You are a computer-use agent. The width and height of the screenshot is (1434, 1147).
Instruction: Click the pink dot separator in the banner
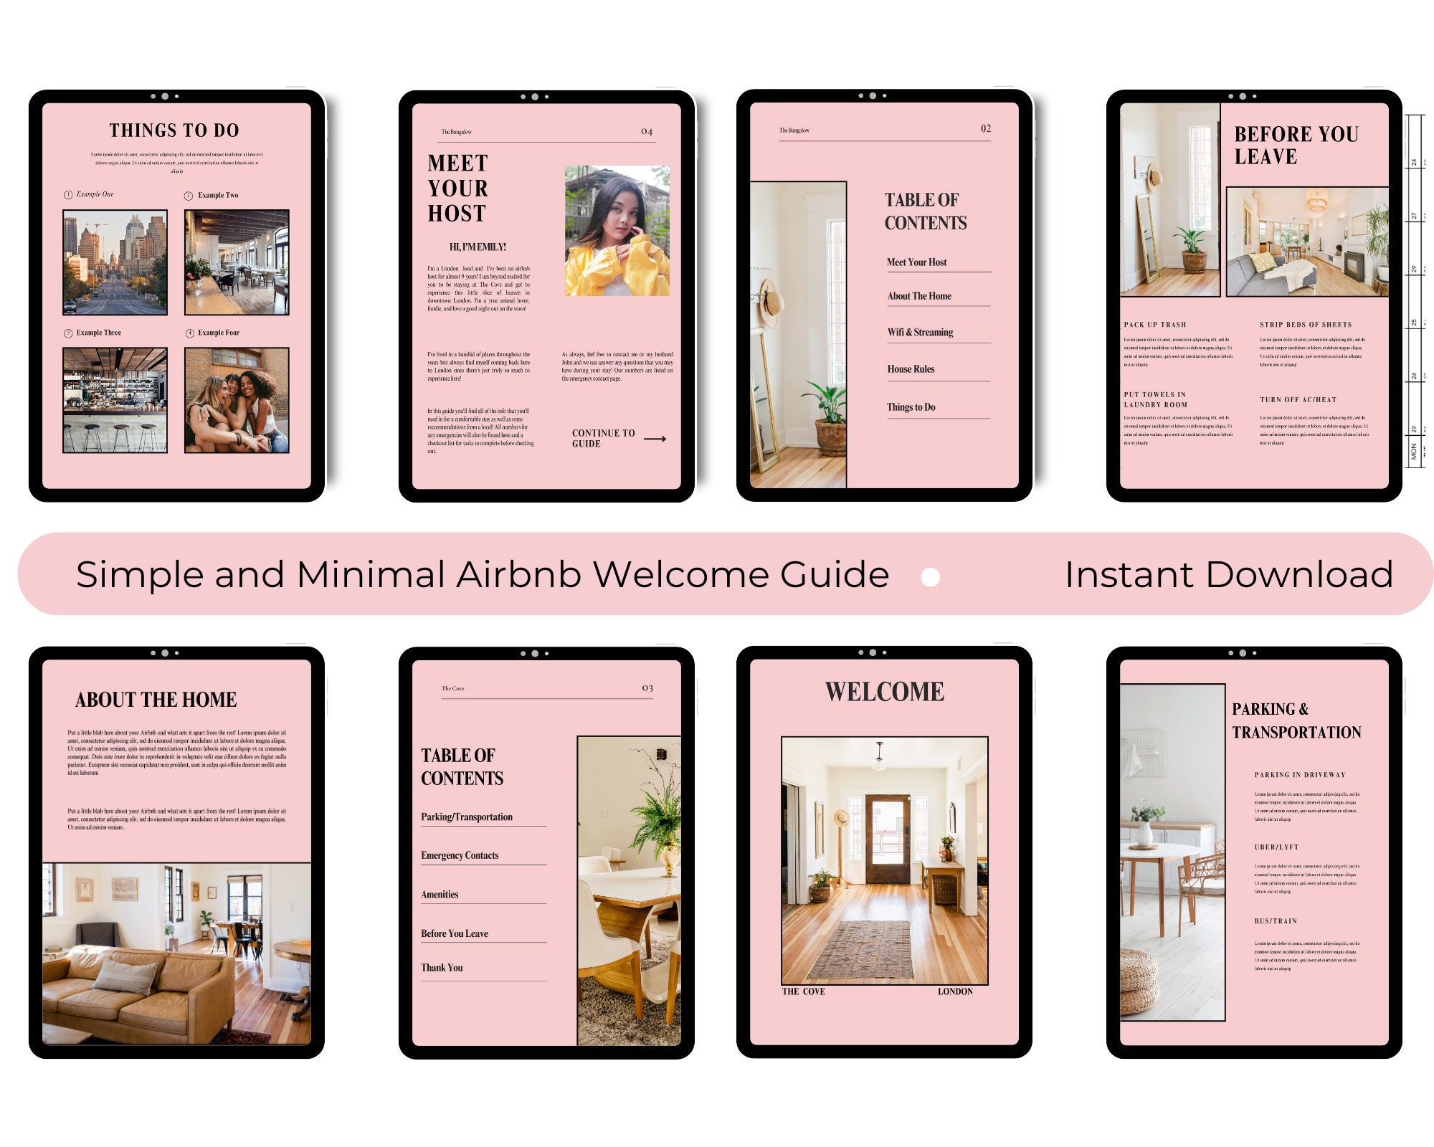point(929,573)
